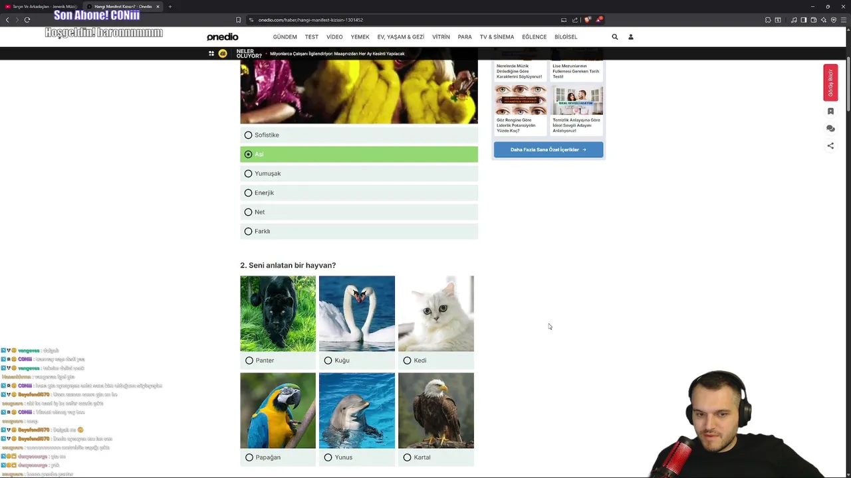The height and width of the screenshot is (478, 851).
Task: Open the Brave Wallet icon
Action: point(814,20)
